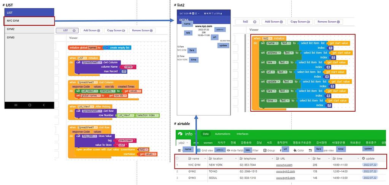Open tele component dropdown in list2 blocks
This screenshot has height=185, width=389.
(x=270, y=62)
